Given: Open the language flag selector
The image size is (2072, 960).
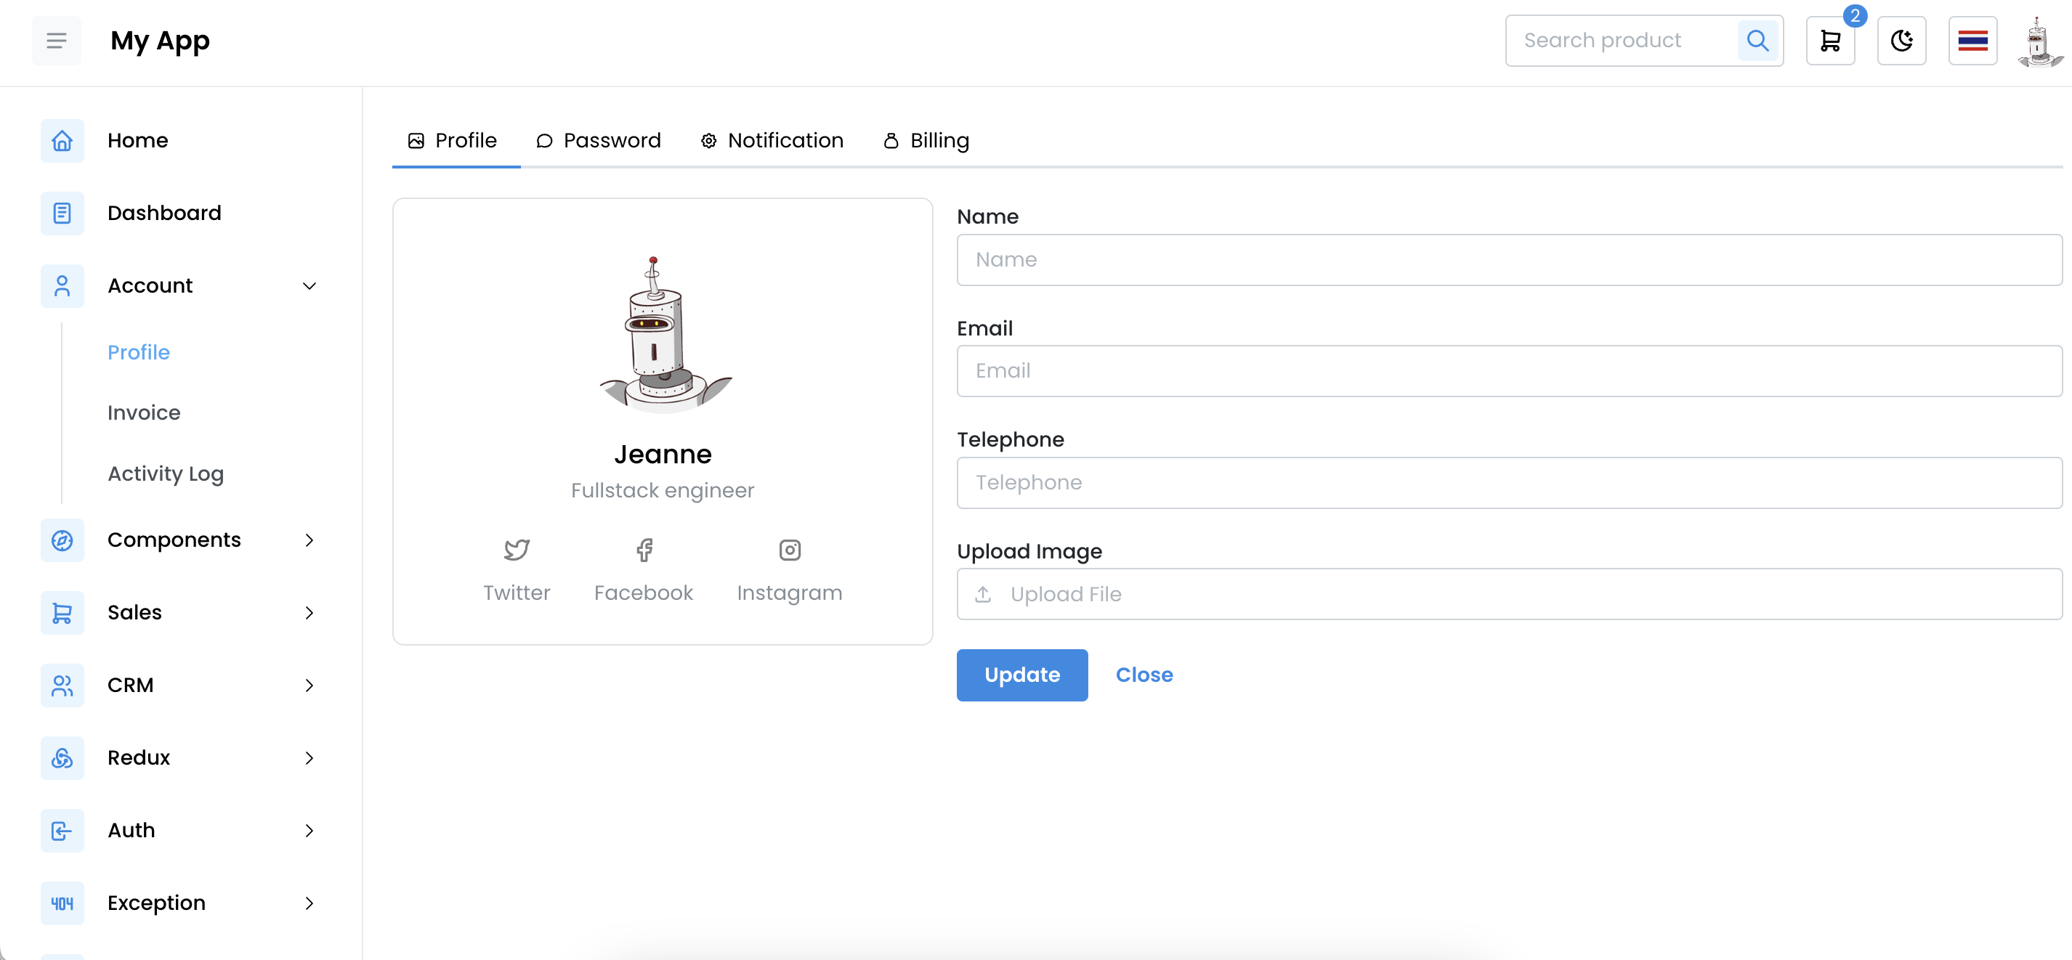Looking at the screenshot, I should [x=1972, y=40].
